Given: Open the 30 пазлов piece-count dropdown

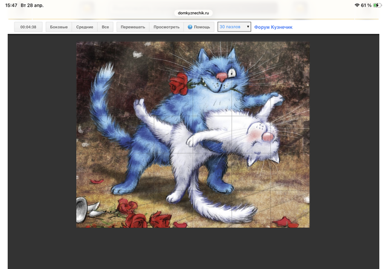Looking at the screenshot, I should click(x=234, y=27).
